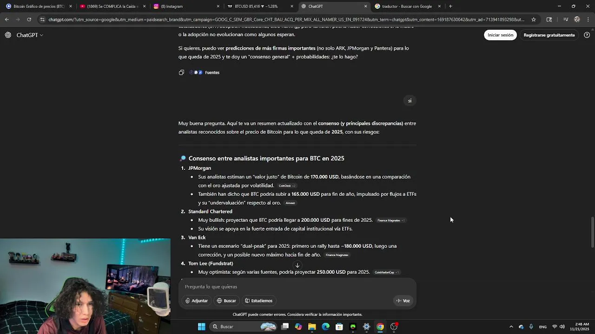Go back with browser back arrow
595x334 pixels.
(7, 19)
